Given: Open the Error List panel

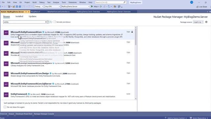Looking at the screenshot, I should pos(4,114).
